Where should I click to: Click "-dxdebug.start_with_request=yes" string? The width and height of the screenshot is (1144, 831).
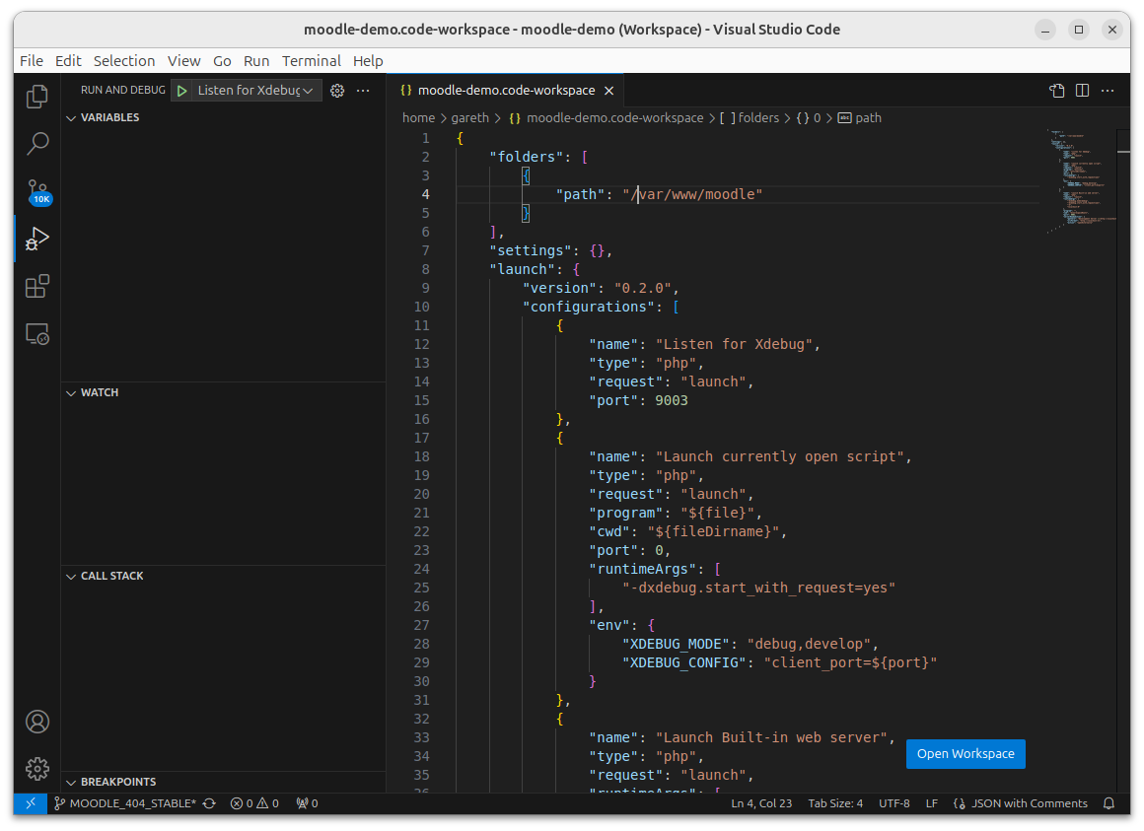click(x=758, y=588)
